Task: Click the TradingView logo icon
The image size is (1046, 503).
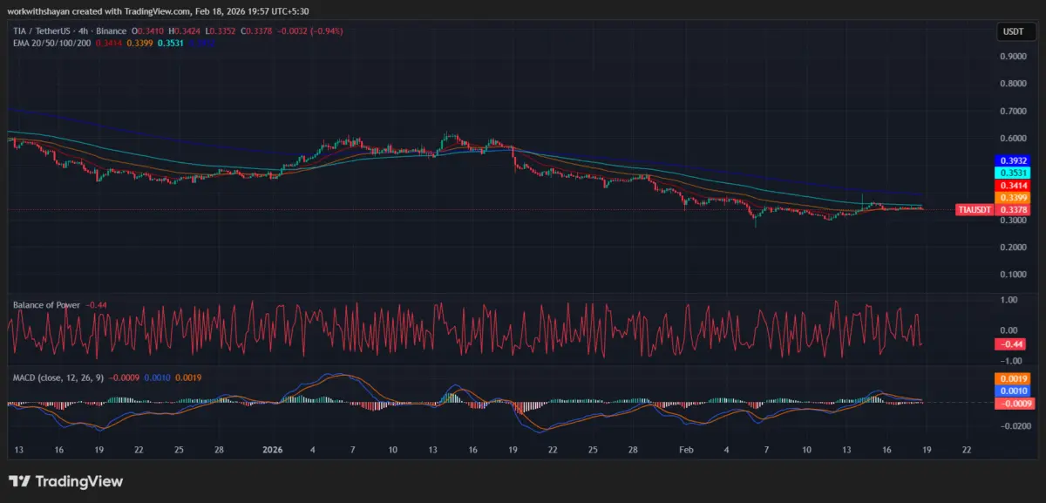Action: pyautogui.click(x=18, y=481)
